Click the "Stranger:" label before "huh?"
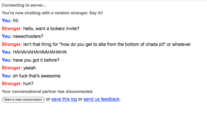Viewport: 207px width, 117px height. [12, 84]
